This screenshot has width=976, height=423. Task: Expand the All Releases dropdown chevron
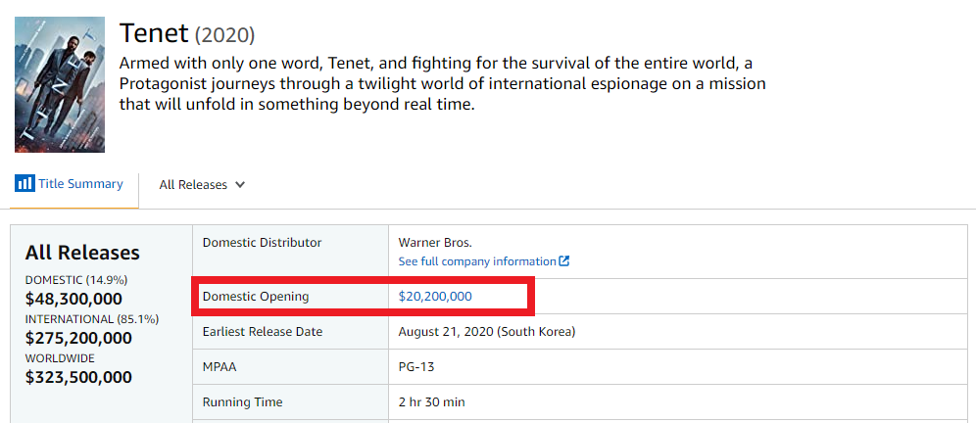click(x=240, y=185)
